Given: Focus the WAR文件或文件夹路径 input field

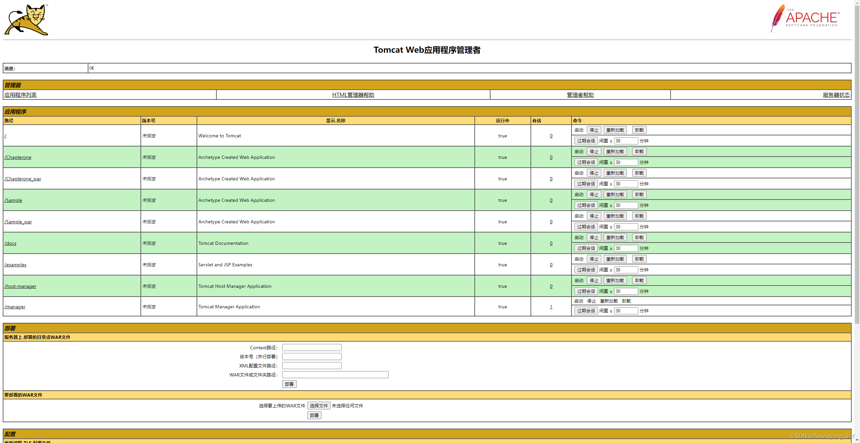Looking at the screenshot, I should (x=335, y=375).
